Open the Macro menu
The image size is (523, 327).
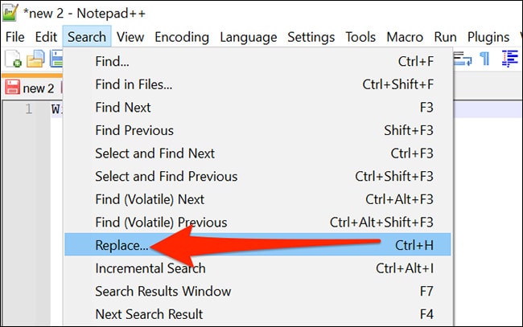(x=405, y=37)
